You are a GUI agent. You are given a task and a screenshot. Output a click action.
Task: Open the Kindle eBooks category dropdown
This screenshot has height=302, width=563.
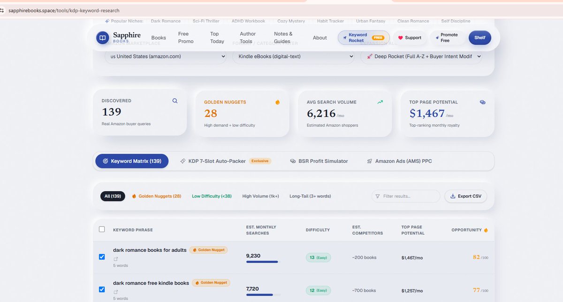(293, 56)
